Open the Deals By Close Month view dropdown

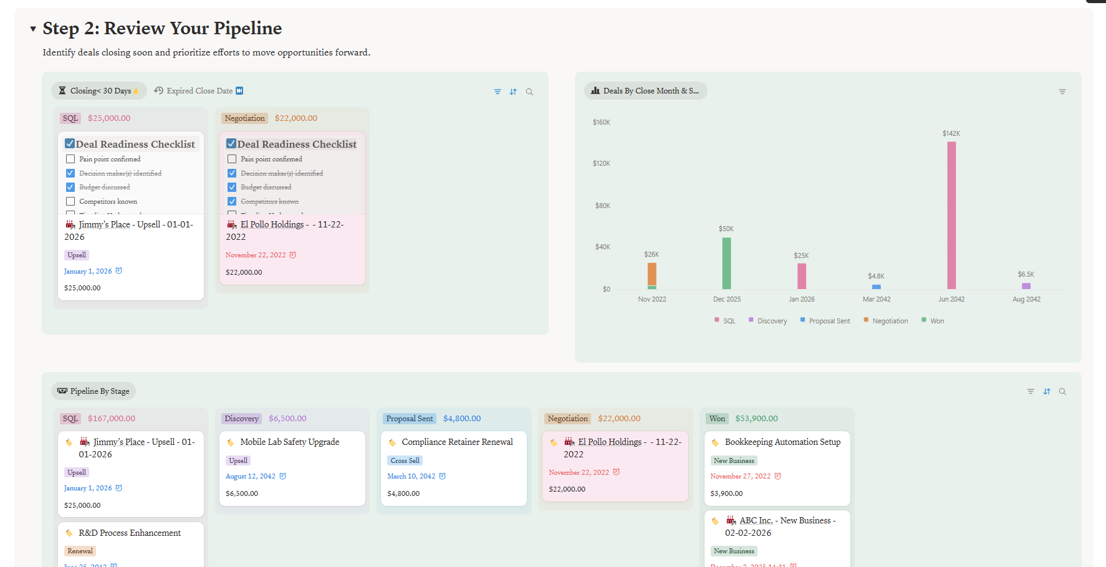coord(645,91)
